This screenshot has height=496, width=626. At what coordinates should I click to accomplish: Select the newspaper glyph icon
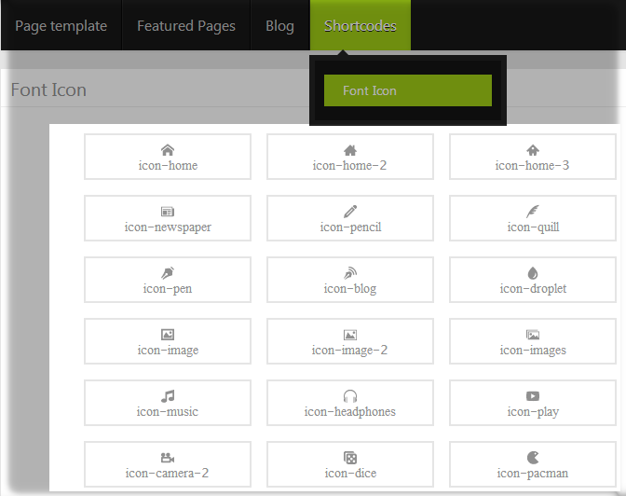pos(168,212)
